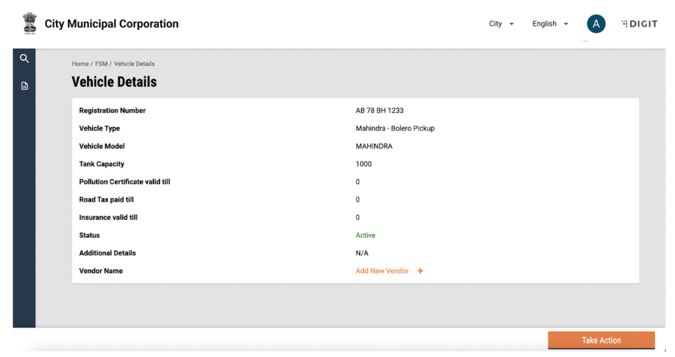Click the City Municipal Corporation title
Image resolution: width=675 pixels, height=357 pixels.
click(x=112, y=24)
